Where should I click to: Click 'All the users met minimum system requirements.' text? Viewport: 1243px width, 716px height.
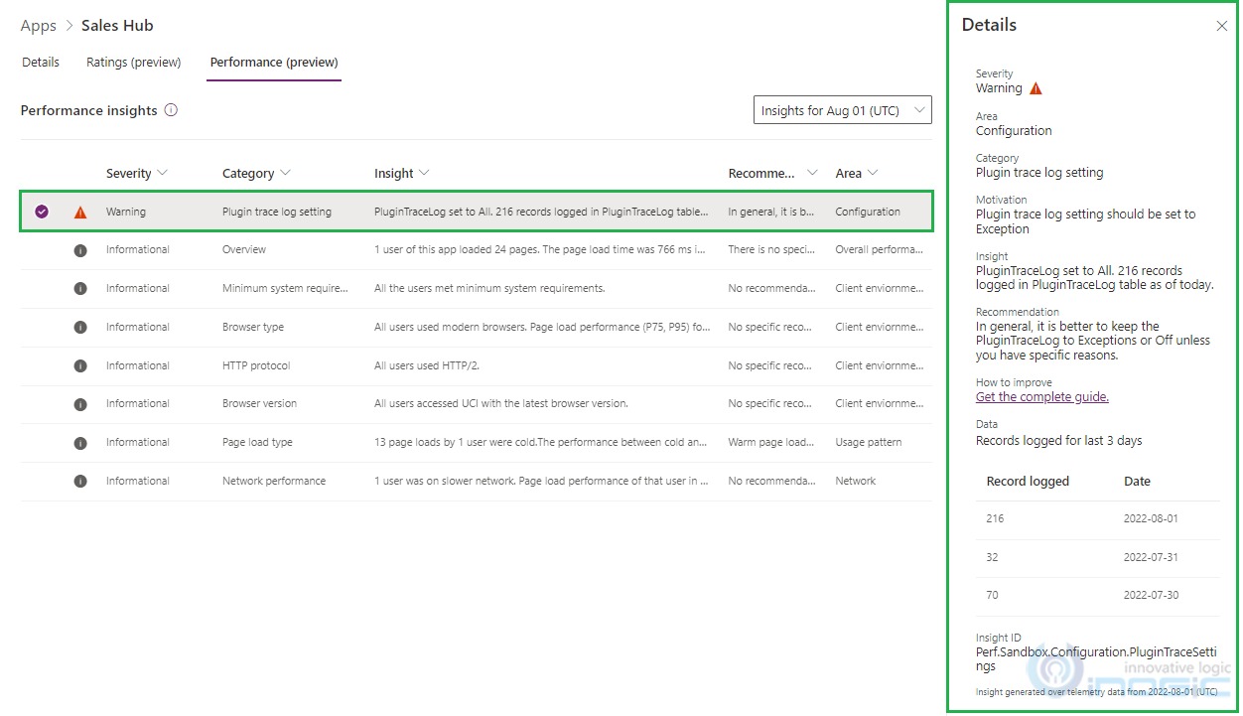click(489, 288)
